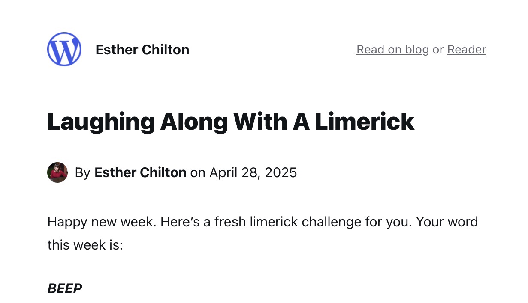Click the April 28, 2025 post date
Viewport: 528px width, 303px height.
[253, 173]
